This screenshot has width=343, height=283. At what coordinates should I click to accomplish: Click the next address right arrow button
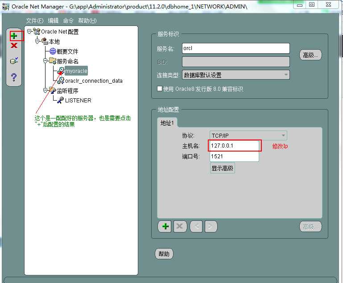(211, 226)
